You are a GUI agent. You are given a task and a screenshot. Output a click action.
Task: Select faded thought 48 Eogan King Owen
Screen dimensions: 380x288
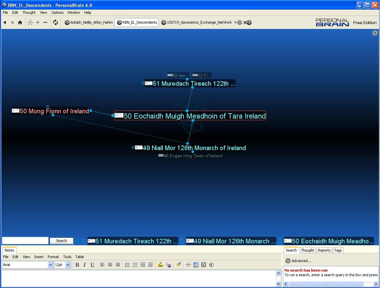[190, 156]
